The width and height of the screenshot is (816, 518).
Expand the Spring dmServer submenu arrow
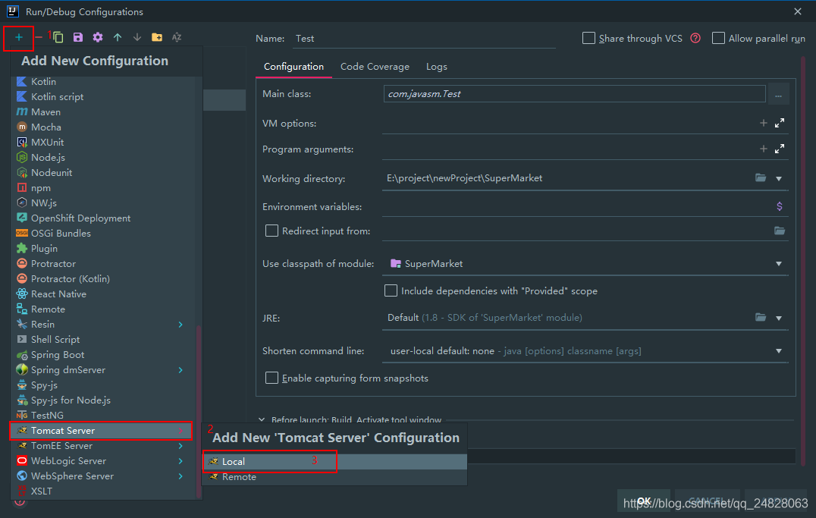click(x=180, y=370)
